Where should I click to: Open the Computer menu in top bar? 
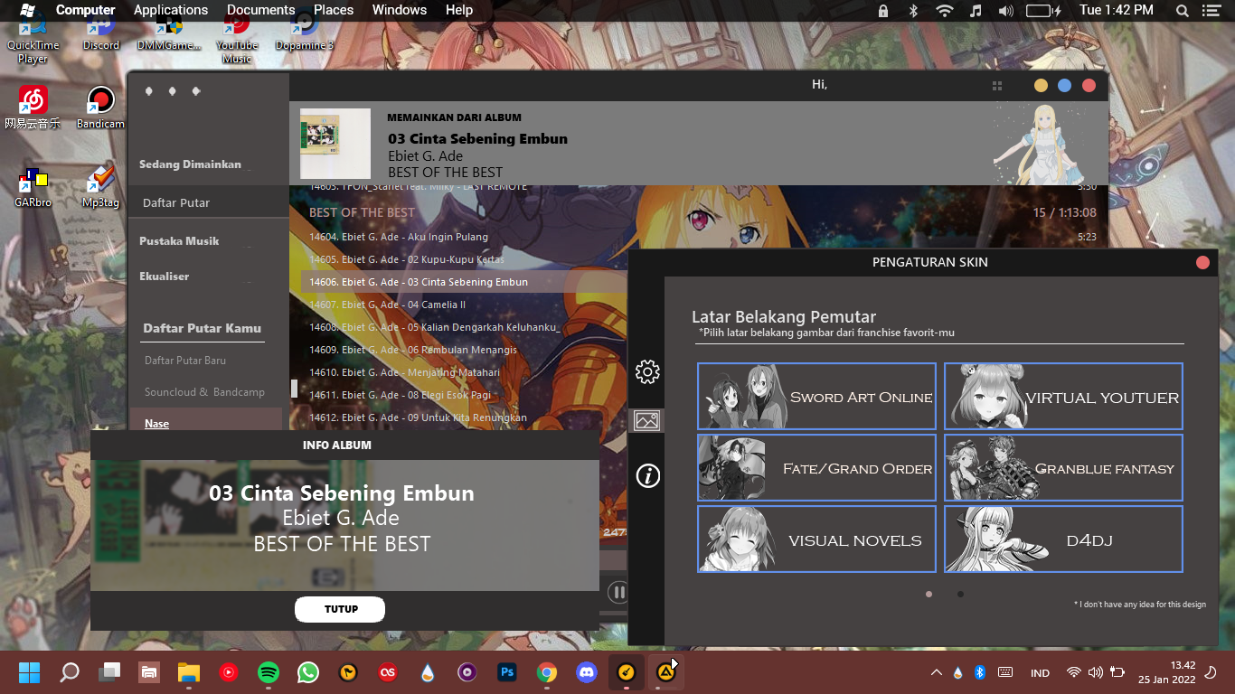[x=86, y=10]
